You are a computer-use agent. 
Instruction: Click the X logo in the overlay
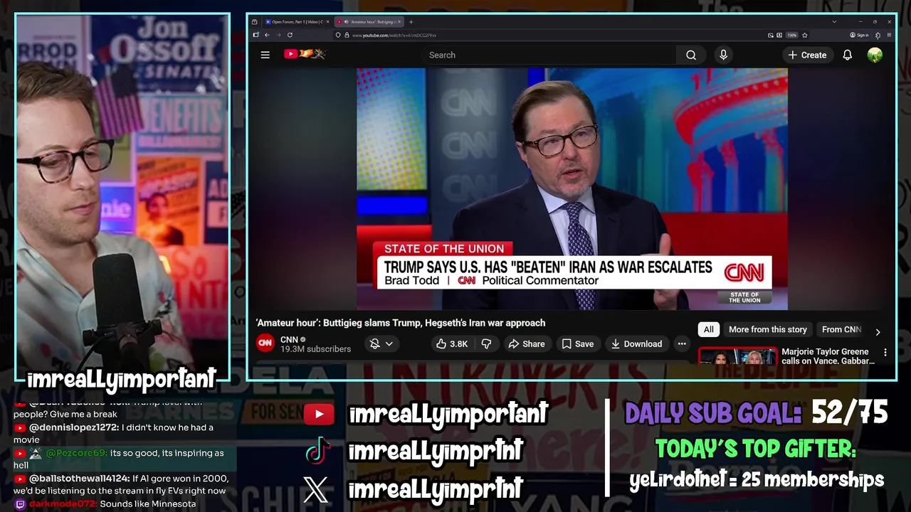[x=316, y=489]
